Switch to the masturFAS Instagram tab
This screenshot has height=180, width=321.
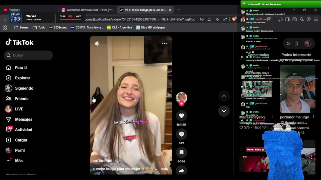pos(88,10)
